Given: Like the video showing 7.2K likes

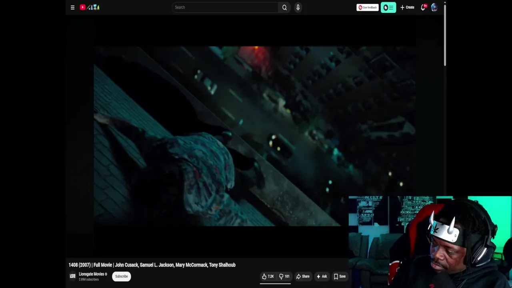Looking at the screenshot, I should (x=268, y=276).
